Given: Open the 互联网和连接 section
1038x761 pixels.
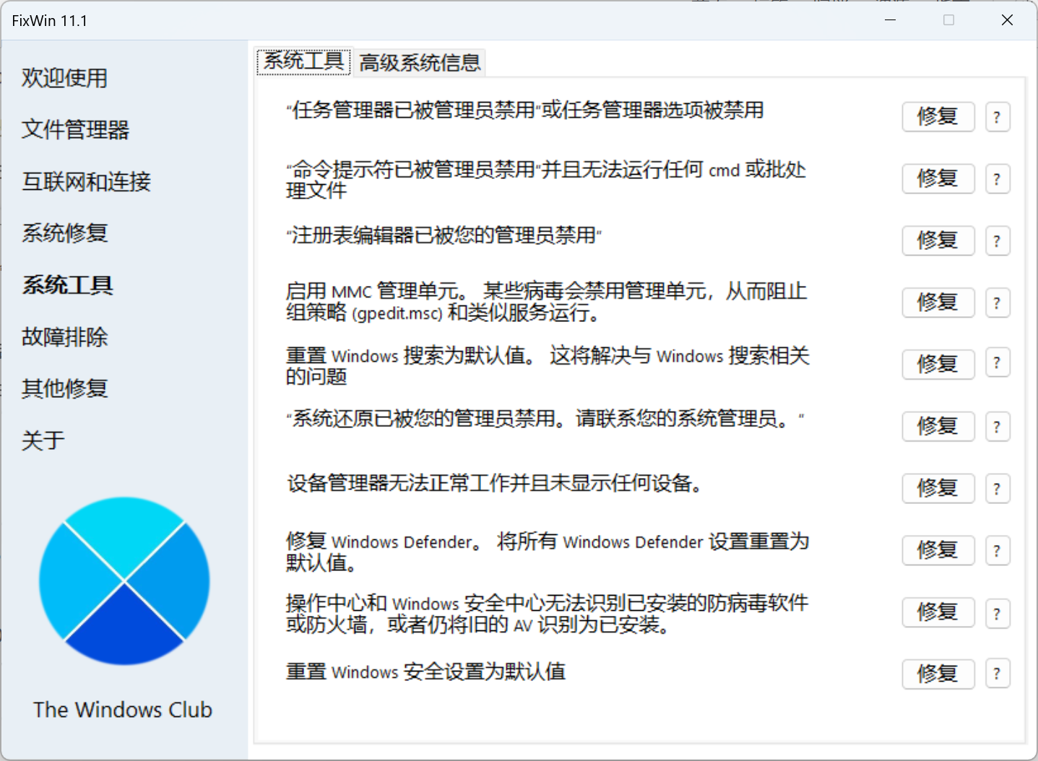Looking at the screenshot, I should point(85,182).
